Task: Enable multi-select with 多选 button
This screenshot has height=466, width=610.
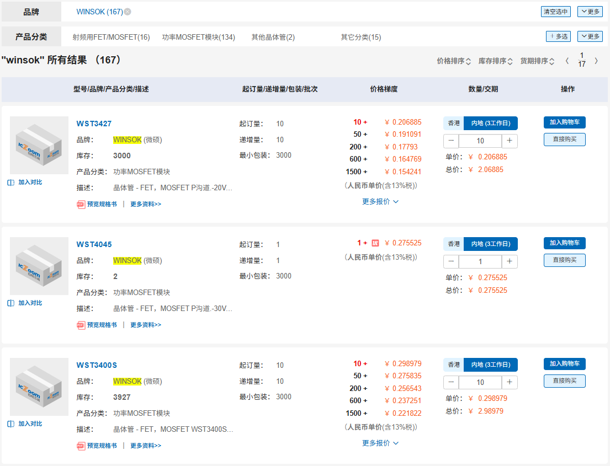Action: [559, 36]
